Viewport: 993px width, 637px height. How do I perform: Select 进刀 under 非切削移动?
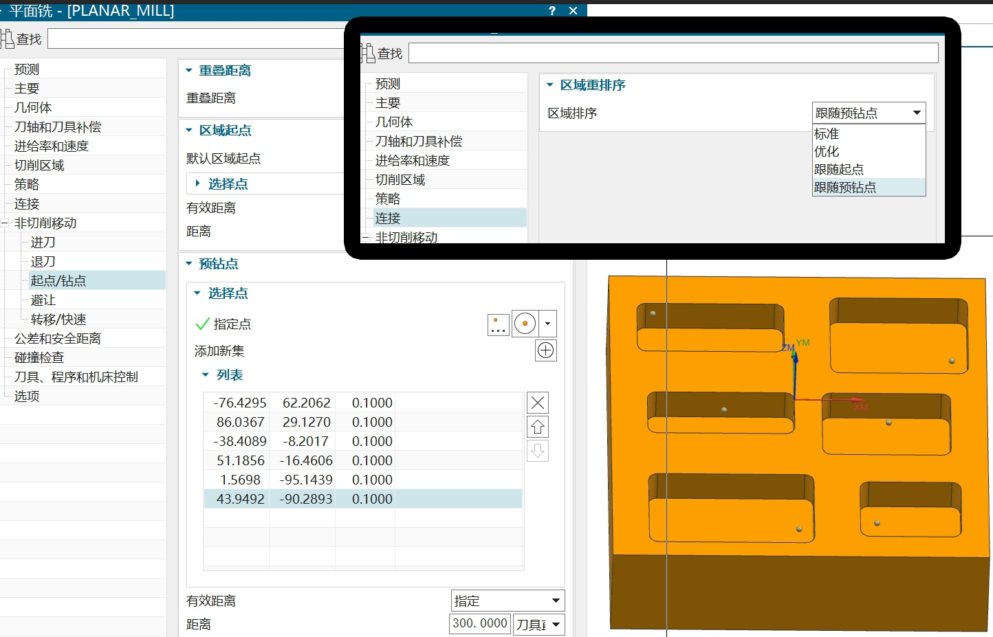click(43, 243)
